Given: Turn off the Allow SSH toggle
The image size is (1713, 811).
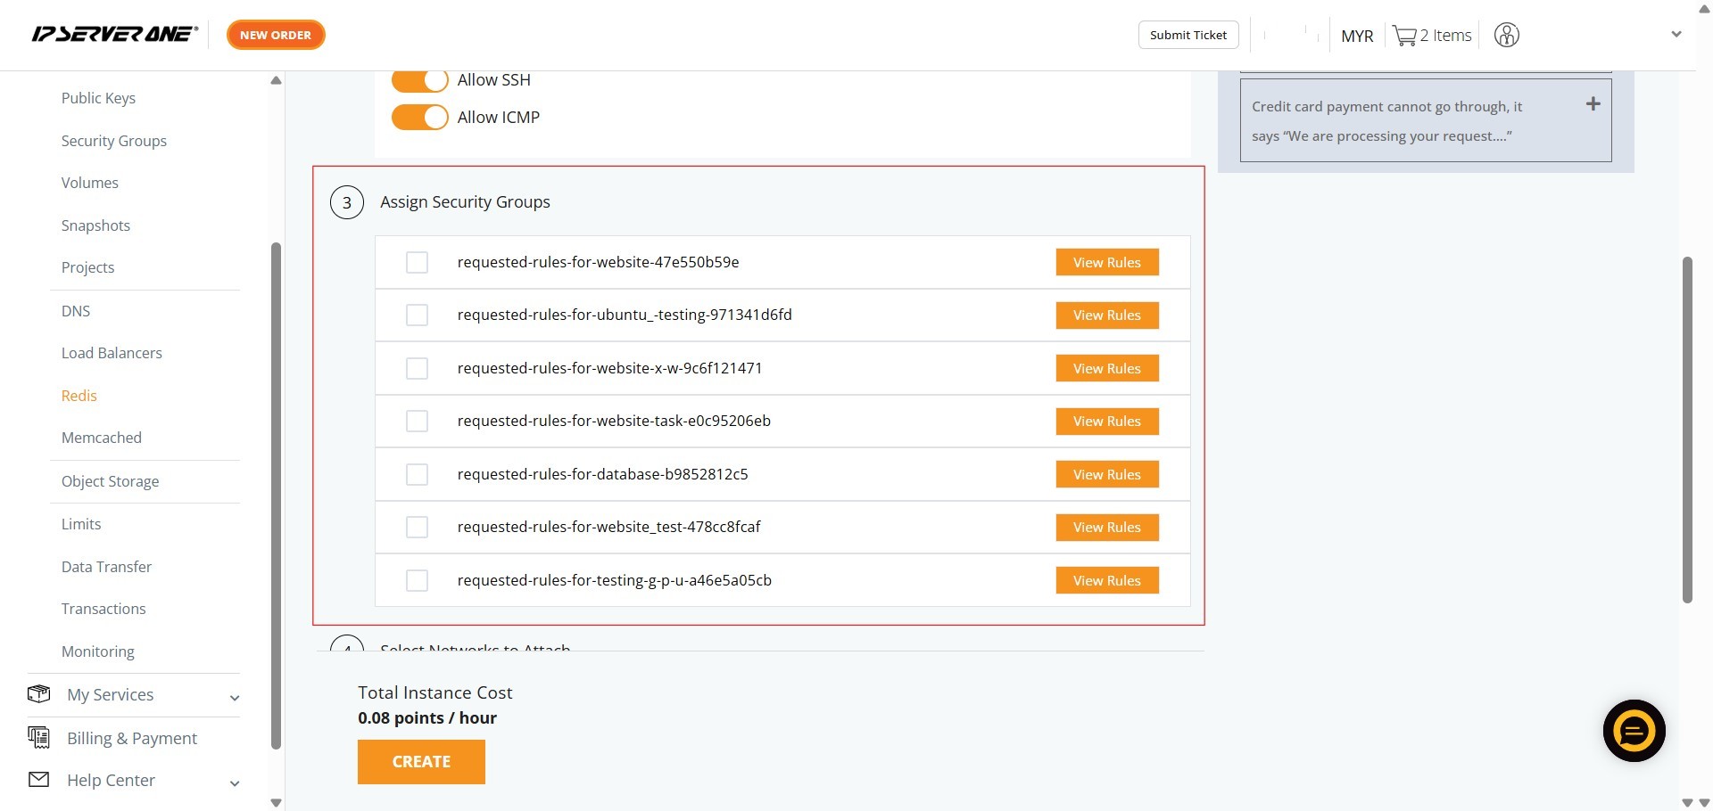Looking at the screenshot, I should [x=419, y=80].
